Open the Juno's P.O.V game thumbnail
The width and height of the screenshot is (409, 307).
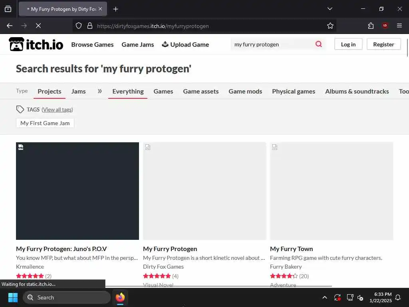click(77, 191)
